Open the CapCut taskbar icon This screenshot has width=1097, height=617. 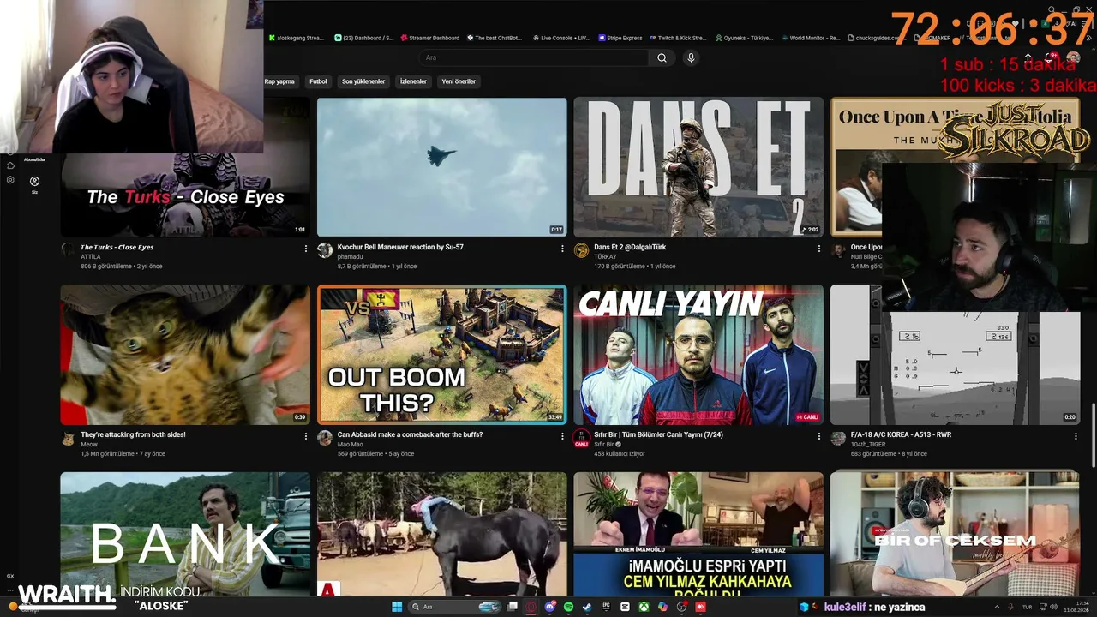tap(625, 607)
